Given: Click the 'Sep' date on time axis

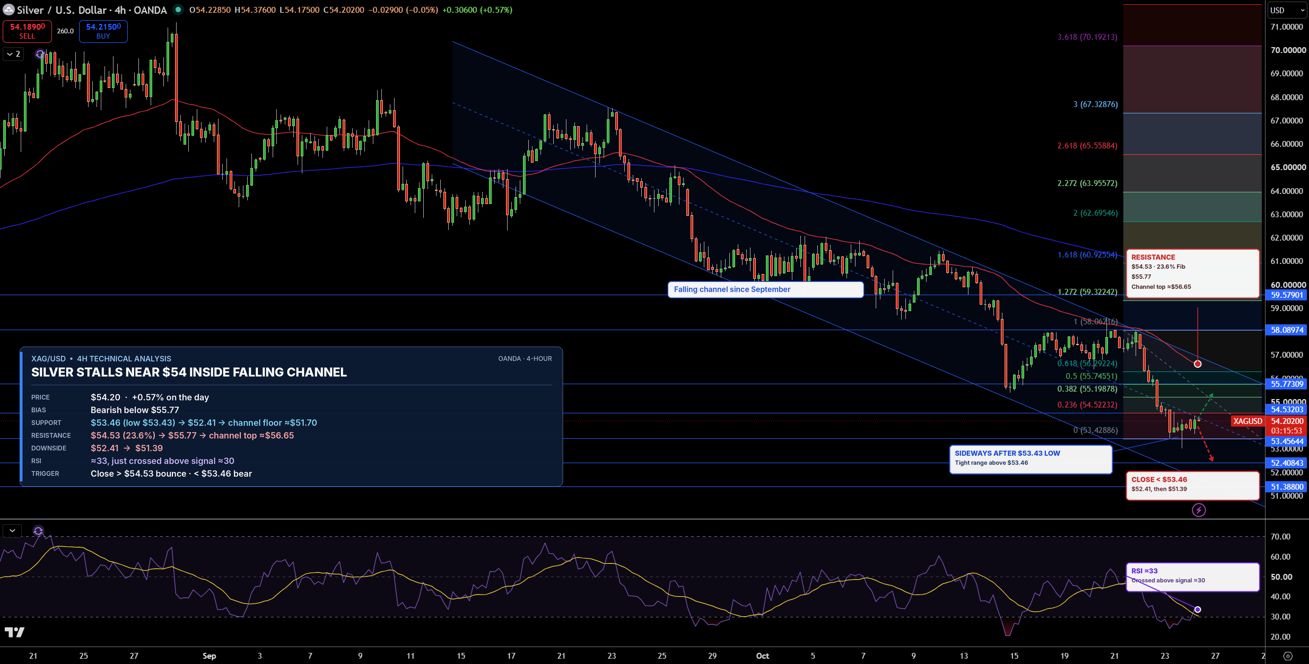Looking at the screenshot, I should 209,656.
